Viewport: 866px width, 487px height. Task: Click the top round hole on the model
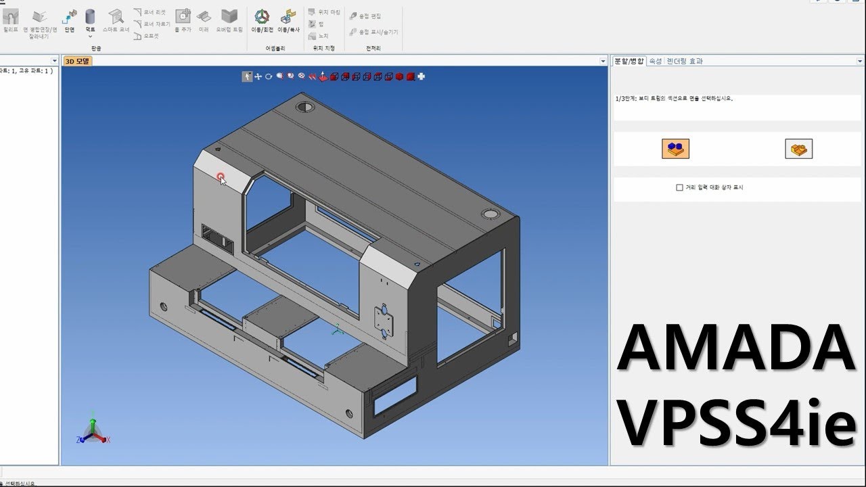305,107
